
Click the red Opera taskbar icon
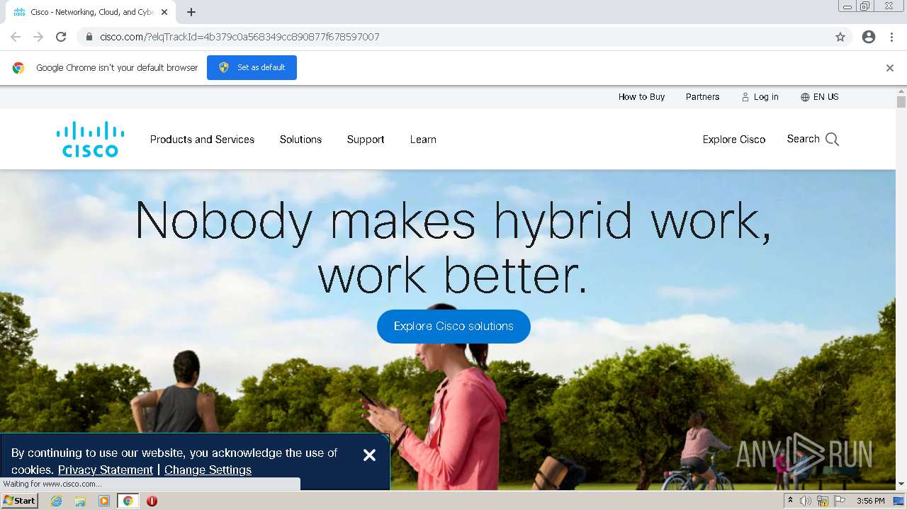tap(152, 501)
